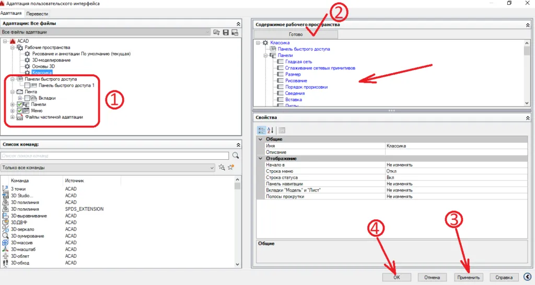535x285 pixels.
Task: Select the 3D-массив command icon
Action: tap(5, 243)
